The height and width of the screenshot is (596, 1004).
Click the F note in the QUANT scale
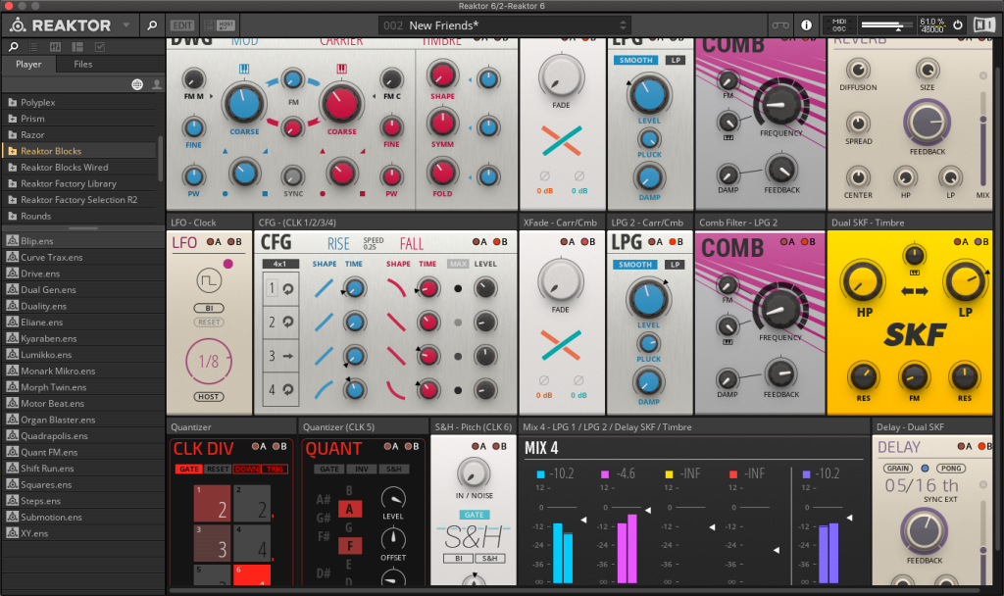[350, 546]
